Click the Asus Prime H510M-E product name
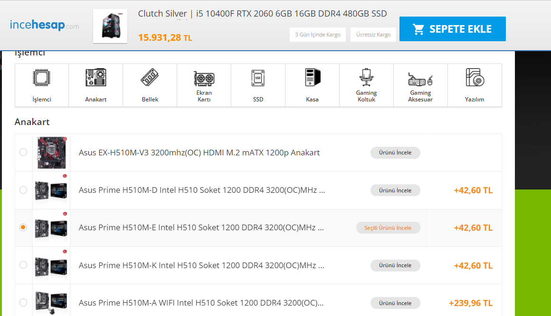Image resolution: width=551 pixels, height=316 pixels. tap(201, 228)
